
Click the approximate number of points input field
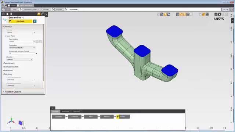click(22, 54)
